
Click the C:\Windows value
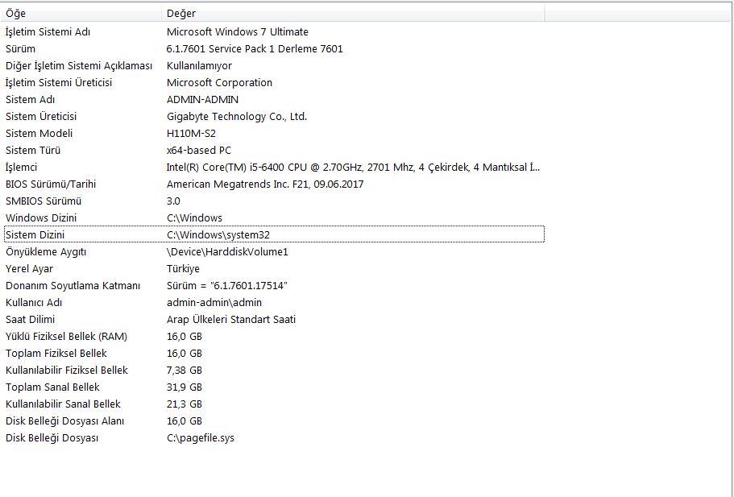tap(194, 218)
